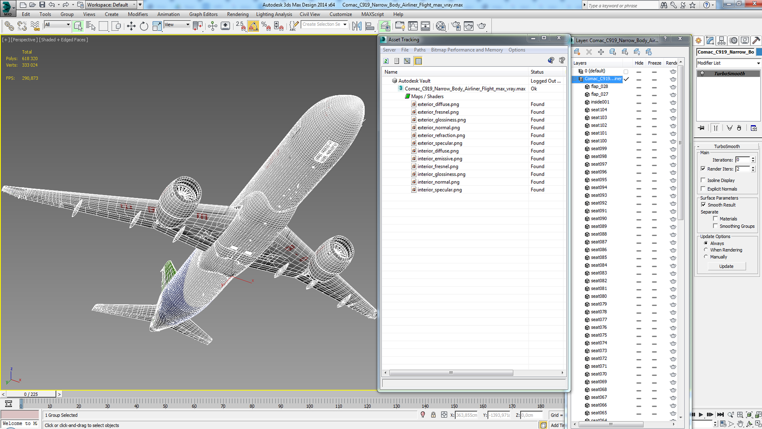Click the object color swatch beside name field
Screen dimensions: 762x429
[x=759, y=52]
